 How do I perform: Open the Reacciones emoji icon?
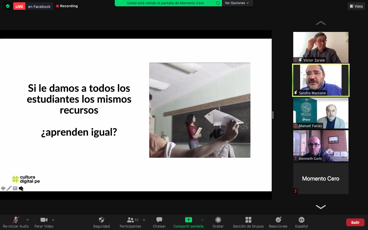278,220
